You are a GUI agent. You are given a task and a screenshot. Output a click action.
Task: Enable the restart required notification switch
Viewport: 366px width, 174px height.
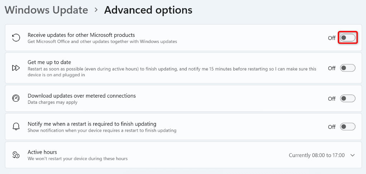click(348, 127)
